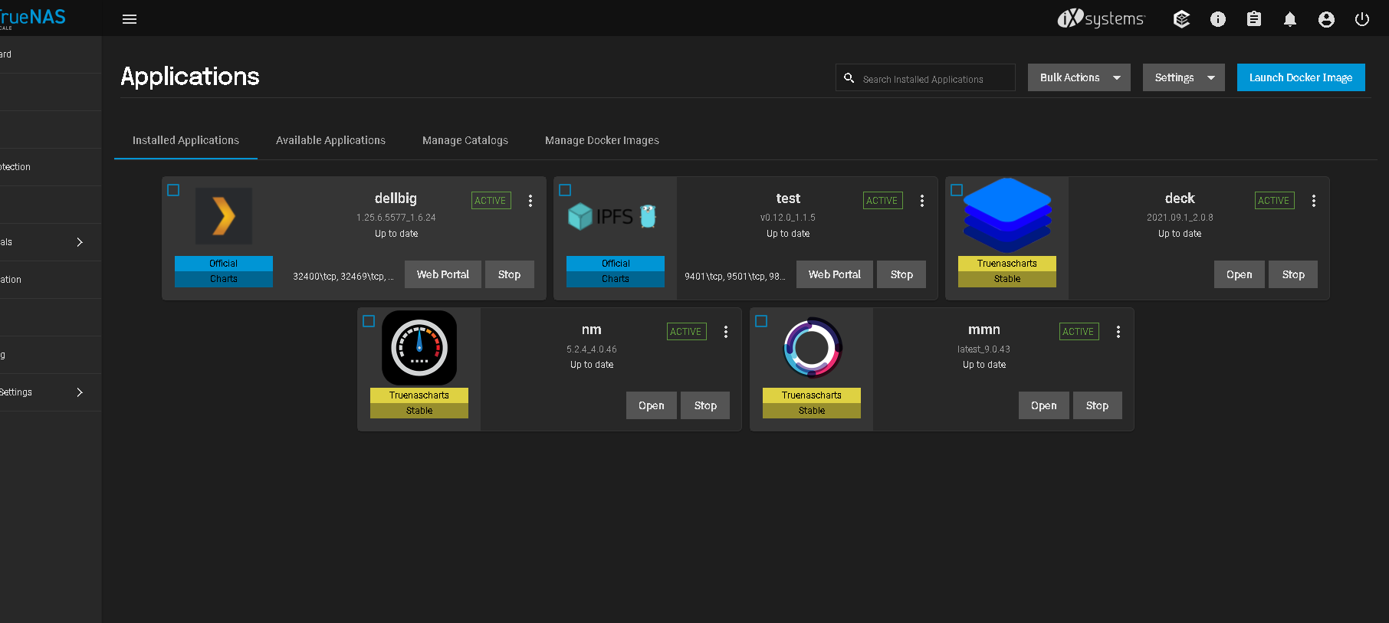Select the nm application checkbox

369,321
